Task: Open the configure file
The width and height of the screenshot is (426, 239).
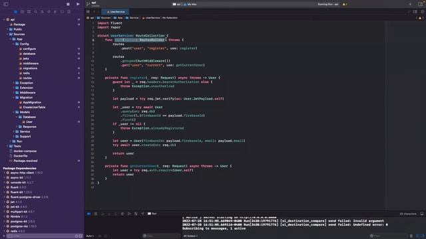Action: [29, 48]
